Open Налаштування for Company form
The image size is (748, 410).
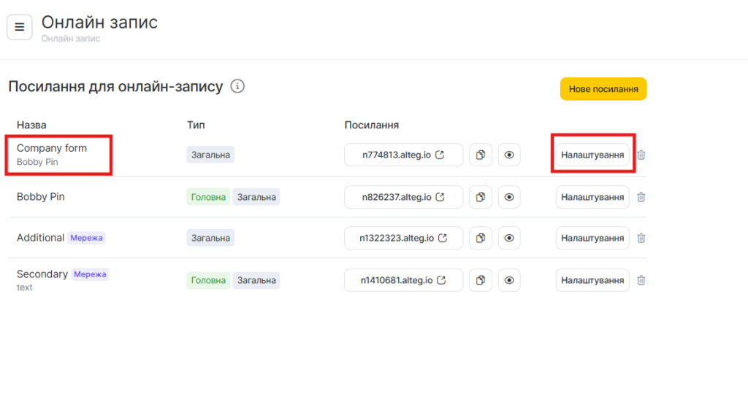(592, 155)
